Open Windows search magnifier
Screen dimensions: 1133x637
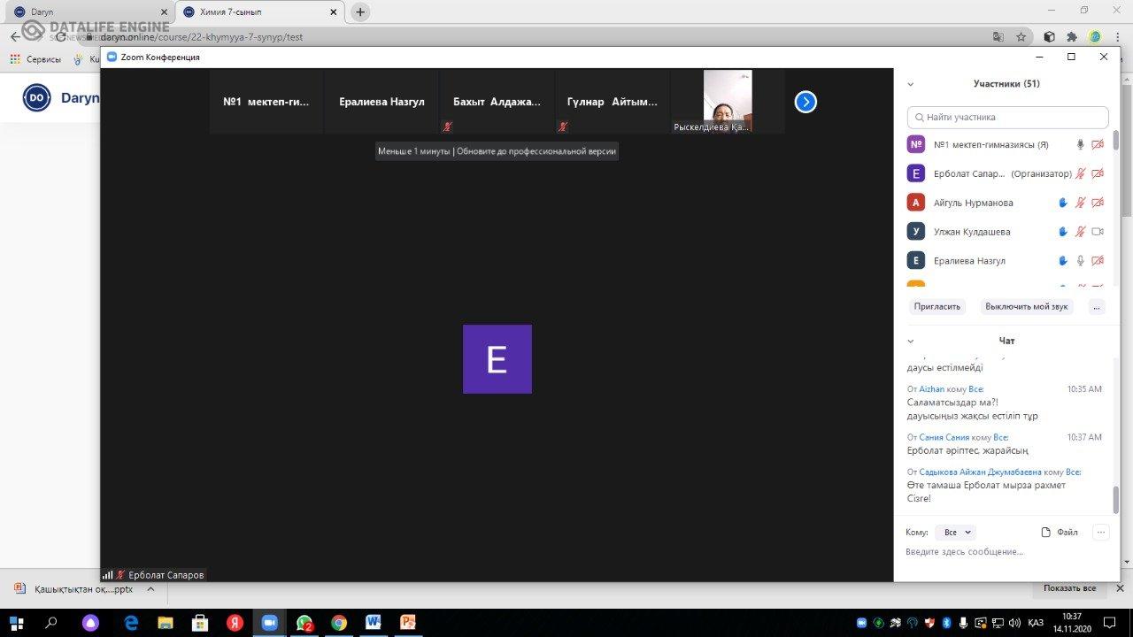click(x=50, y=623)
